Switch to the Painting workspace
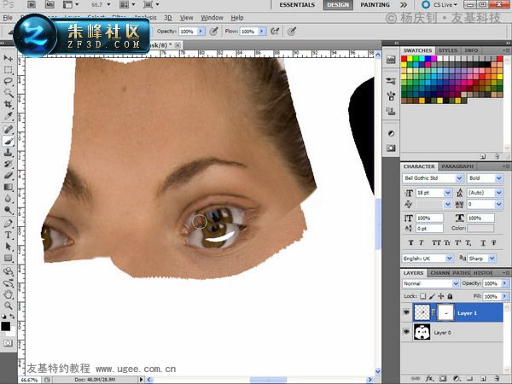Screen dimensions: 512x384 pos(375,5)
